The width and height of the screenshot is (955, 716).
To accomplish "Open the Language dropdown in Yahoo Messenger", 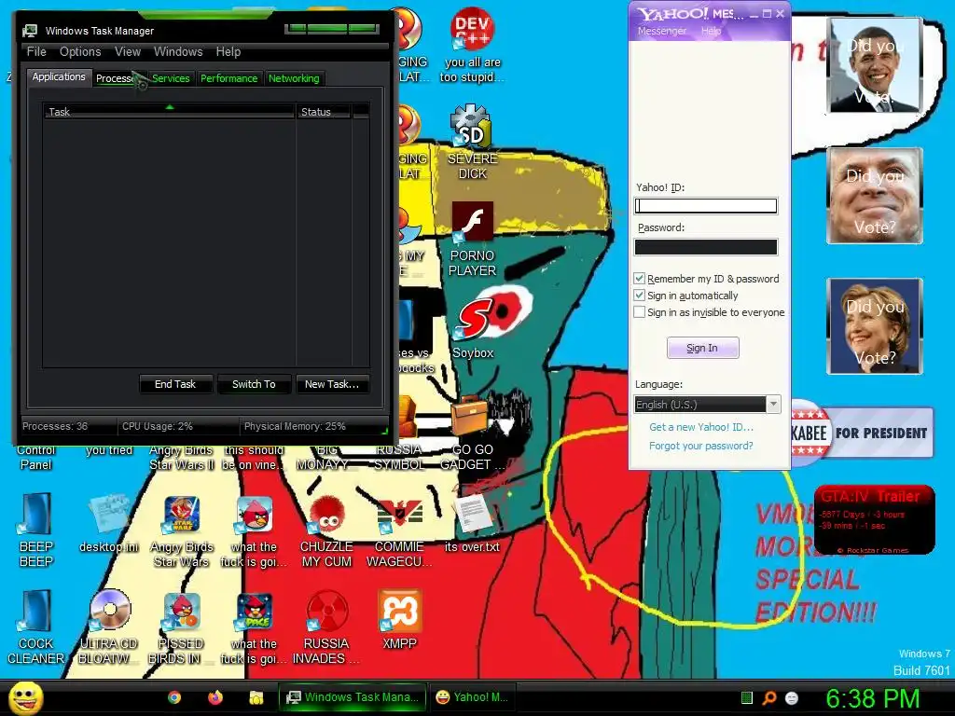I will (x=707, y=405).
